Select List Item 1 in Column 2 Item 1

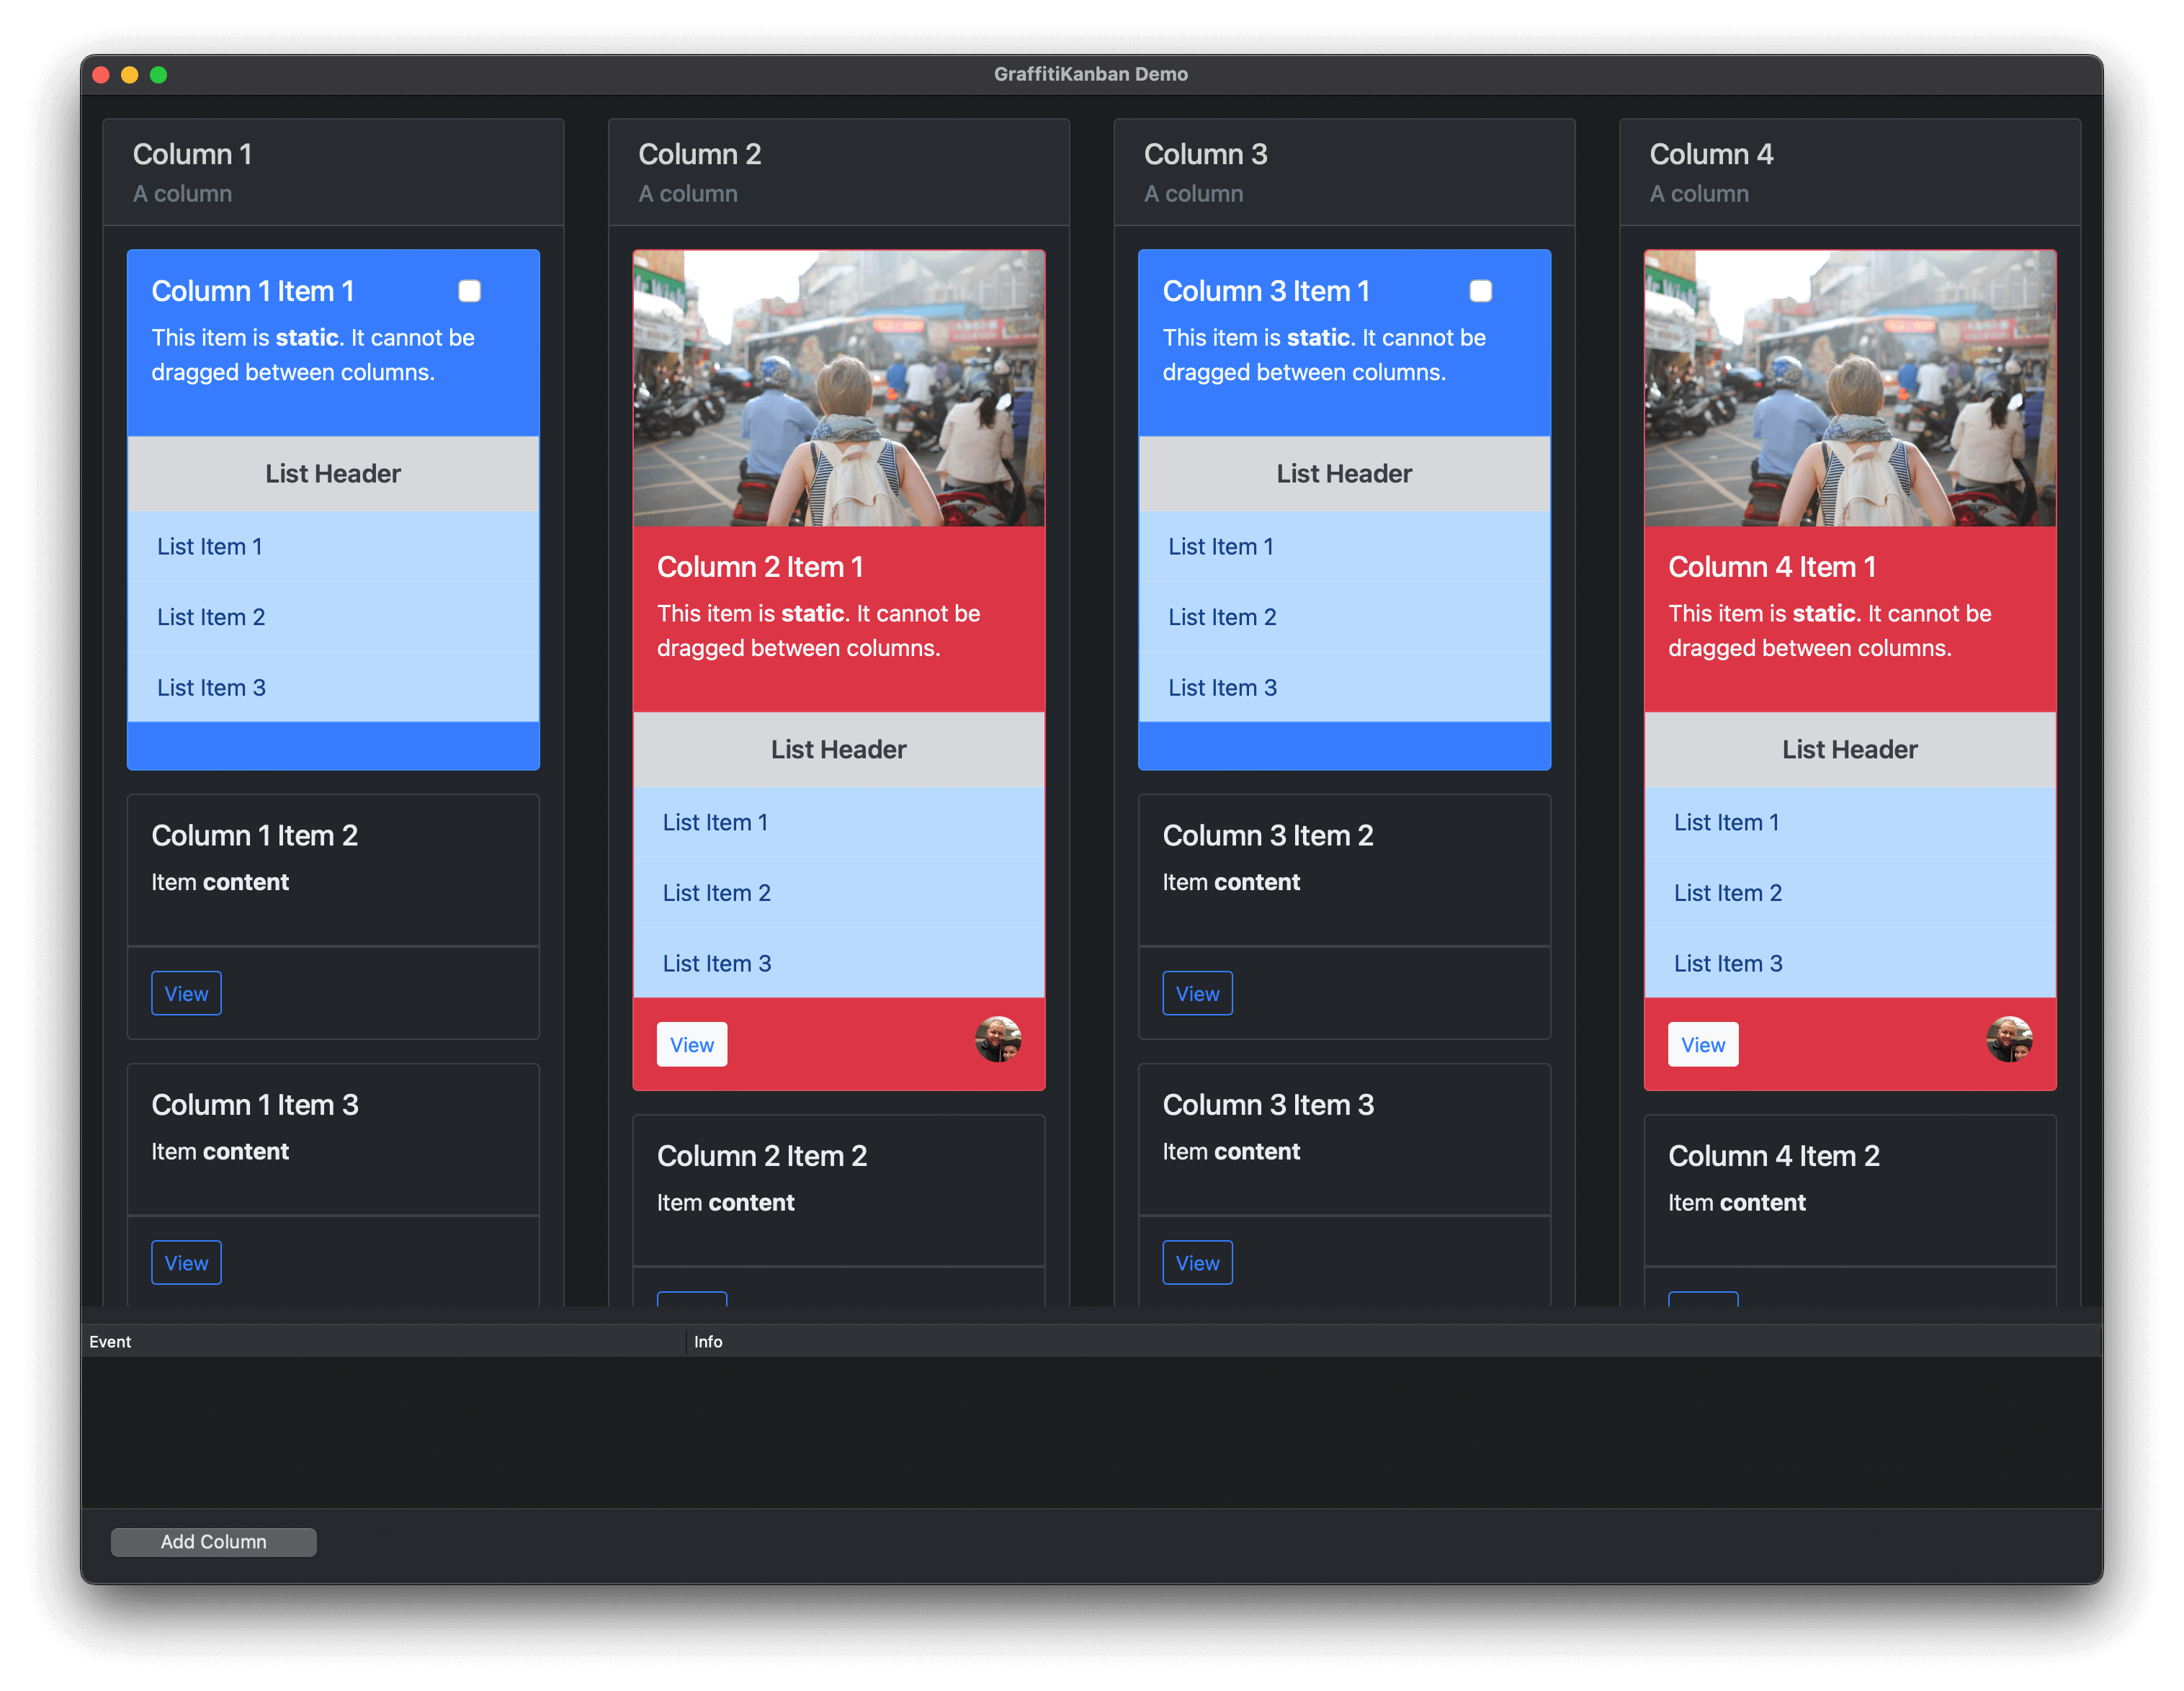tap(838, 822)
